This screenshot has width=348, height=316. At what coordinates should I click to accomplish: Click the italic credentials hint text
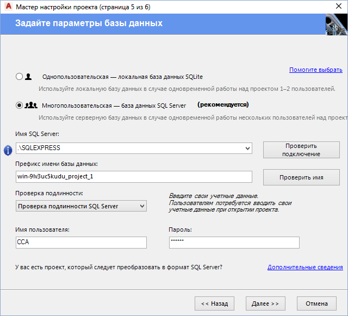(230, 203)
